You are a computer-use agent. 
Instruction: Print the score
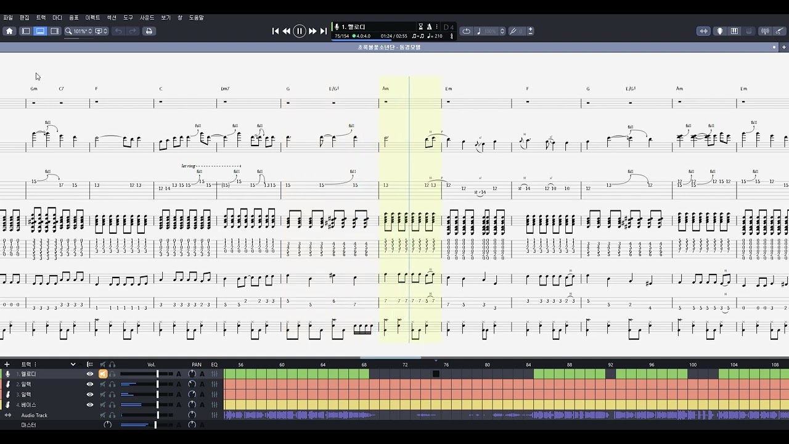(x=149, y=31)
